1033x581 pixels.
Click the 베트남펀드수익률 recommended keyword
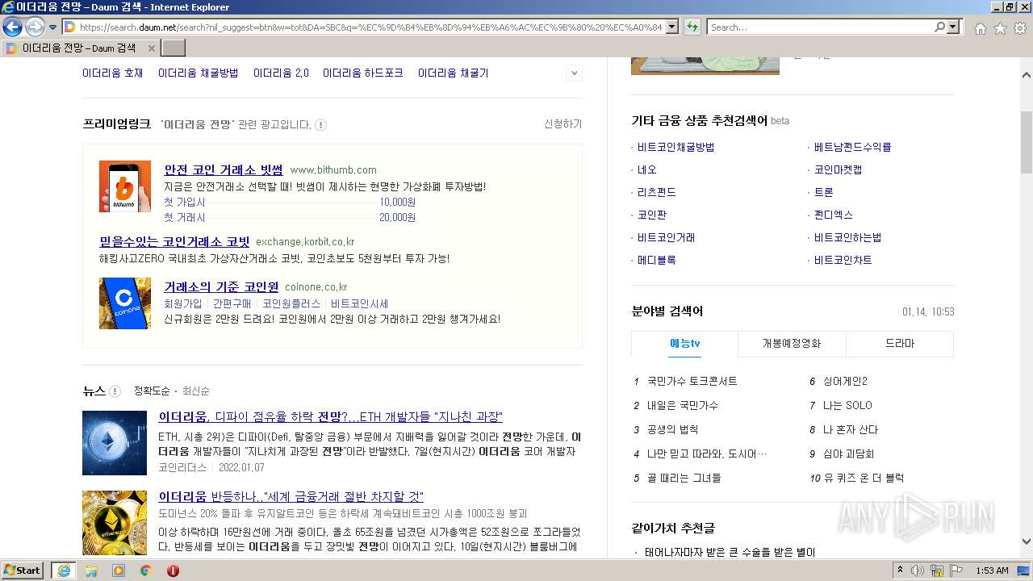[x=852, y=147]
